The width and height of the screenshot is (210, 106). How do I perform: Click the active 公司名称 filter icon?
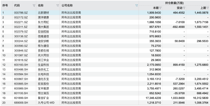137,5
